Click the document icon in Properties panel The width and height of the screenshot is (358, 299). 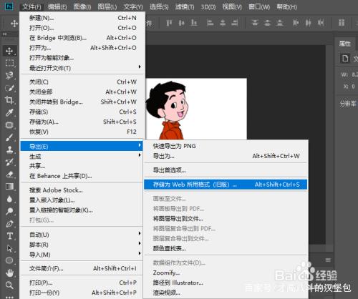(x=345, y=59)
